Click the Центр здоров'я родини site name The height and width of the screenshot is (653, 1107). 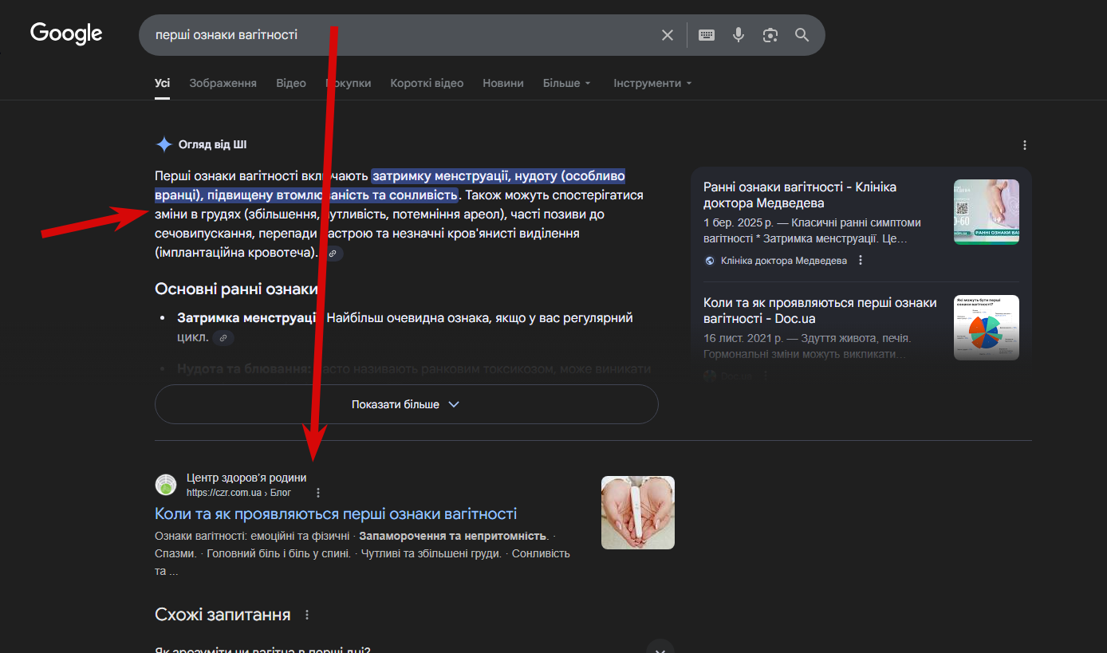click(x=246, y=478)
